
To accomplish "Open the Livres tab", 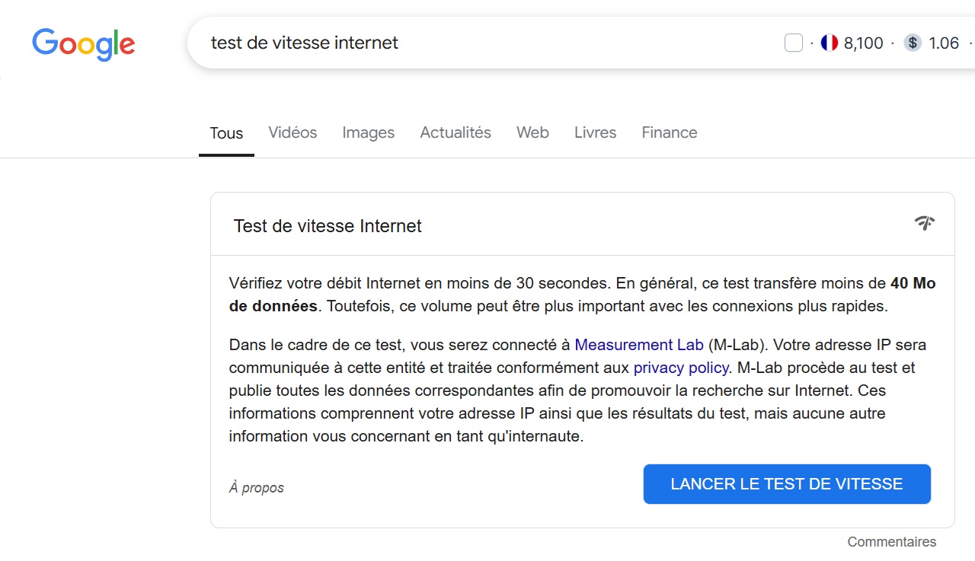I will (595, 132).
